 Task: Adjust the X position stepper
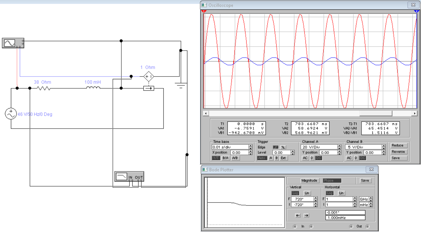click(250, 152)
